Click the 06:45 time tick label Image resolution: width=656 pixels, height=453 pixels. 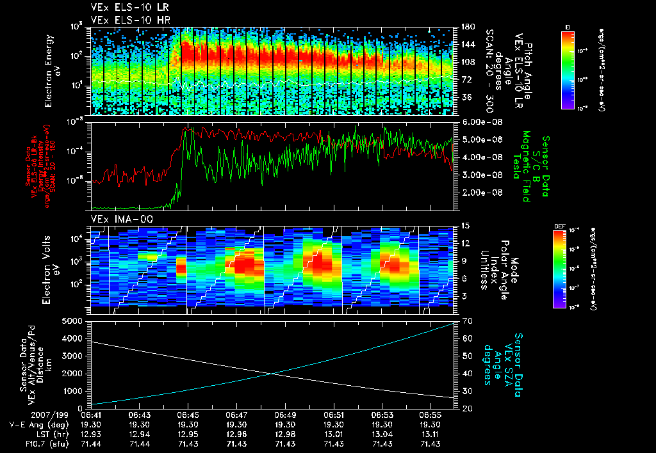pyautogui.click(x=188, y=415)
